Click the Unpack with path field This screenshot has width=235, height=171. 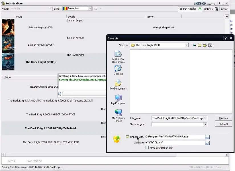[175, 137]
